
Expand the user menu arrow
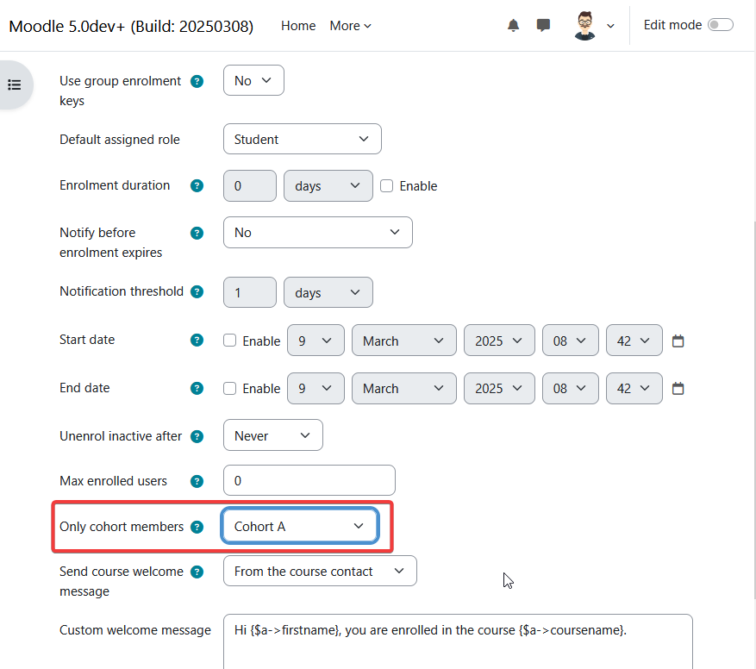(x=610, y=26)
